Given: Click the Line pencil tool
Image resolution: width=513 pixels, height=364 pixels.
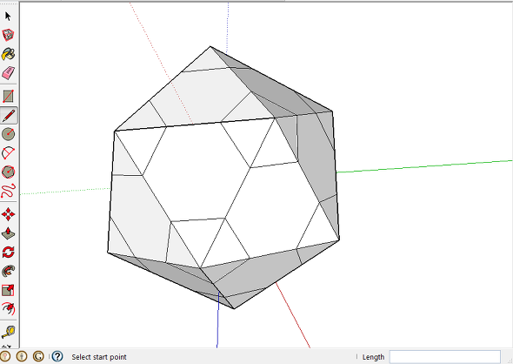Looking at the screenshot, I should pos(9,115).
